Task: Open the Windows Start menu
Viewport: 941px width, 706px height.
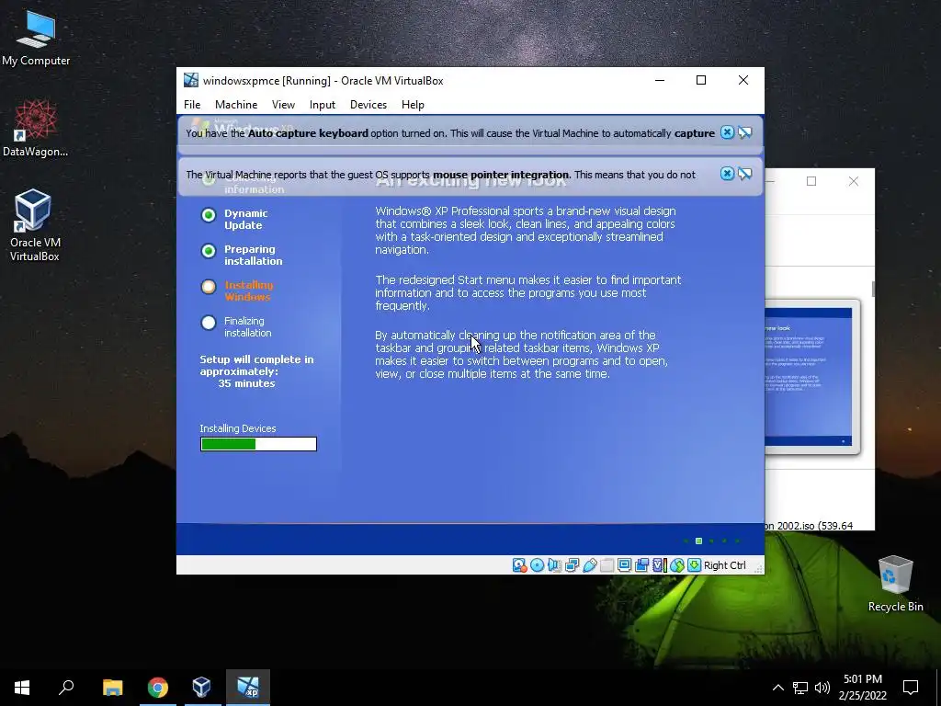Action: tap(22, 688)
